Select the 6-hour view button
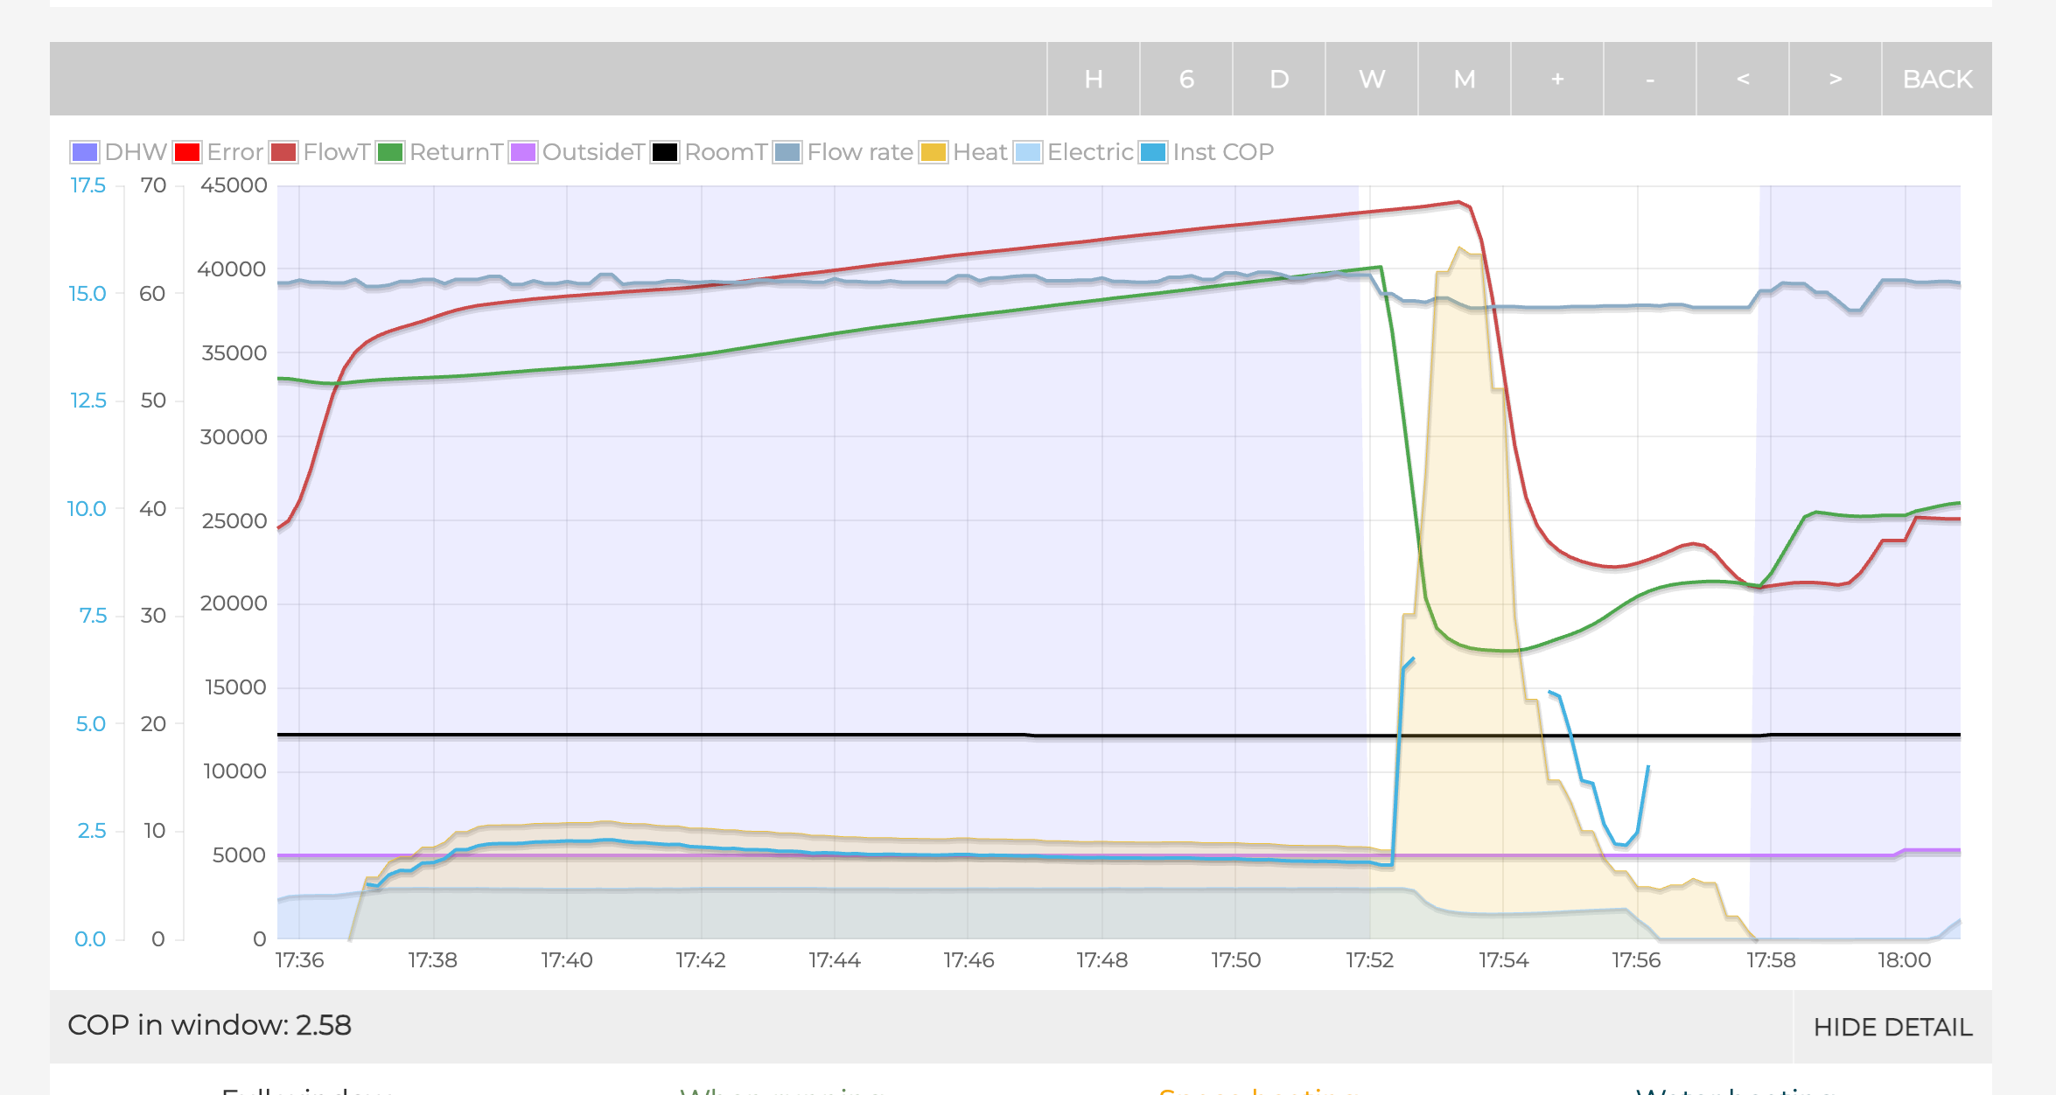 click(x=1185, y=79)
